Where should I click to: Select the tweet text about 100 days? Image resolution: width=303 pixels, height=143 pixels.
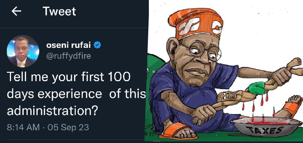coord(76,94)
